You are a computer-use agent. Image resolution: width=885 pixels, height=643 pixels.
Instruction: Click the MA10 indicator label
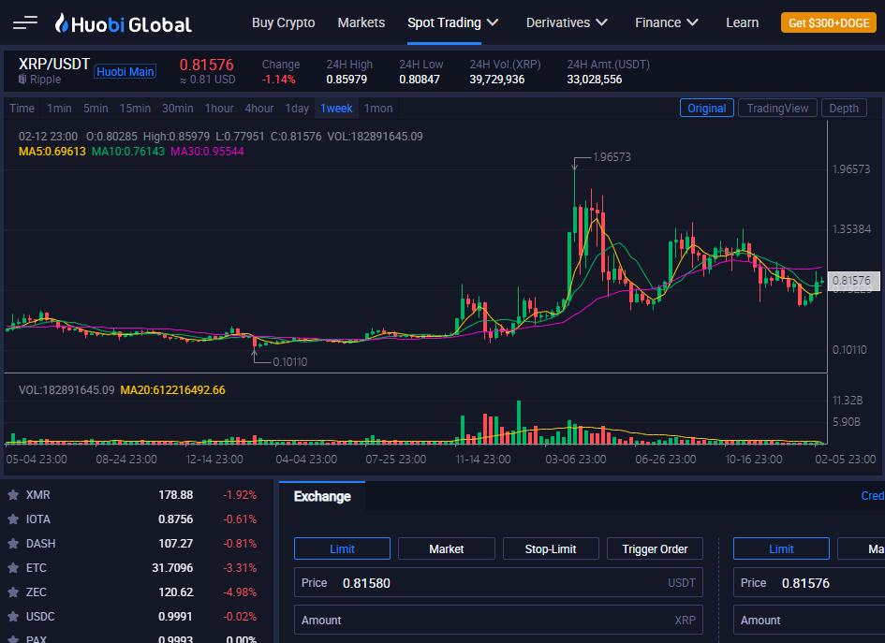[128, 152]
